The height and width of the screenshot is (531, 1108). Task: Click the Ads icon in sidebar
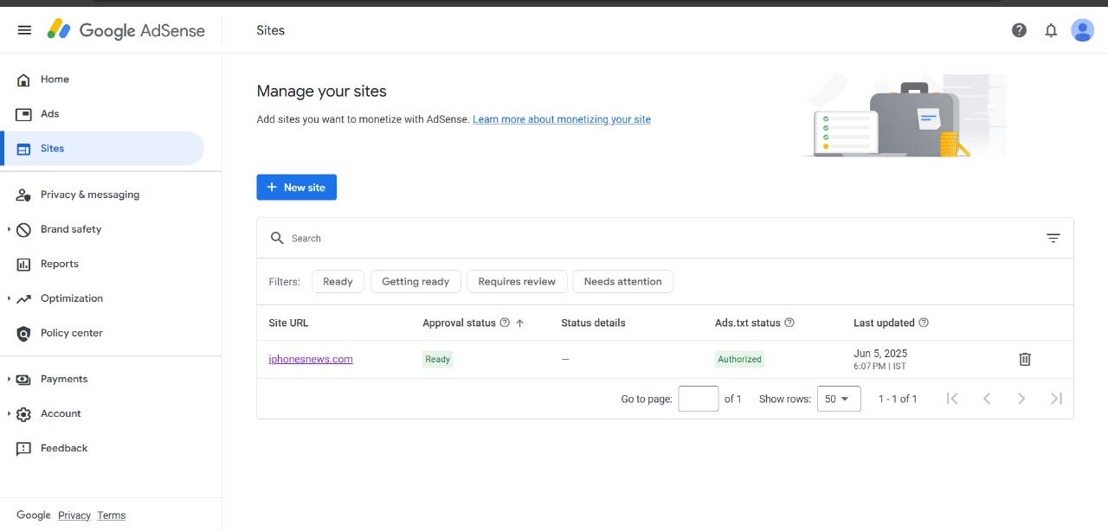(24, 114)
